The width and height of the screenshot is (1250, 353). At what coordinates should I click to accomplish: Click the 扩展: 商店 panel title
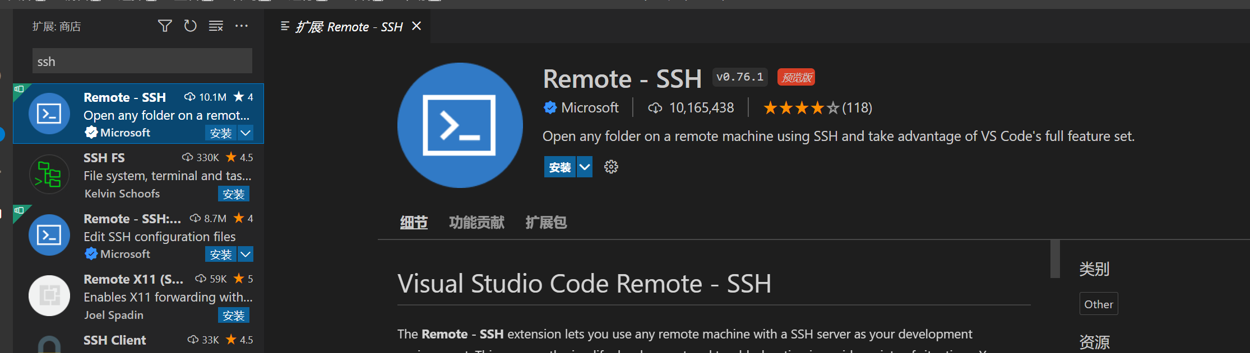[x=57, y=26]
